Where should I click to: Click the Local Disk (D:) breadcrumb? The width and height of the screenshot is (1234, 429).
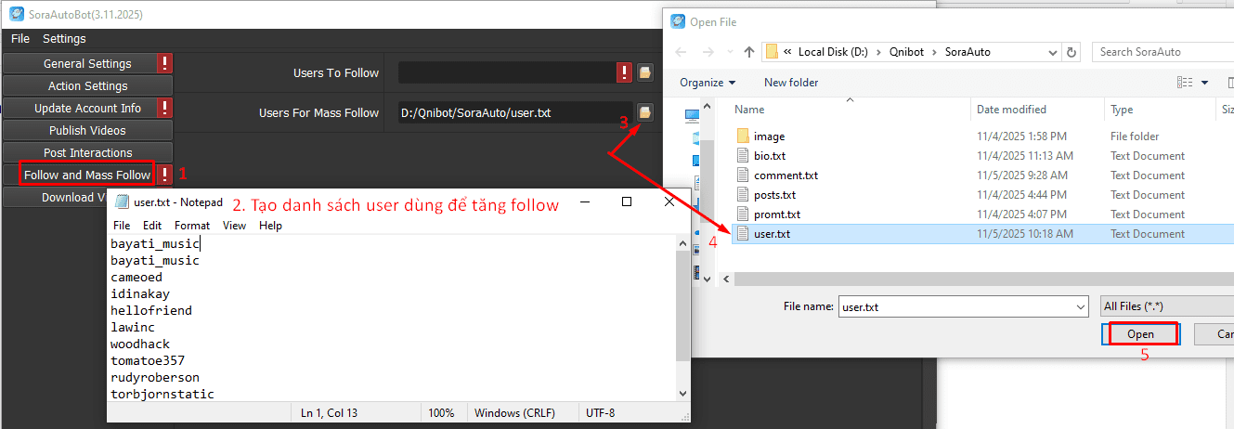833,52
